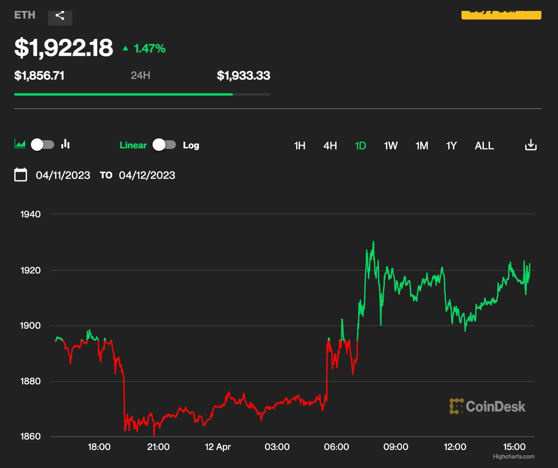This screenshot has height=468, width=558.
Task: Click the 24H price range progress bar
Action: point(143,94)
